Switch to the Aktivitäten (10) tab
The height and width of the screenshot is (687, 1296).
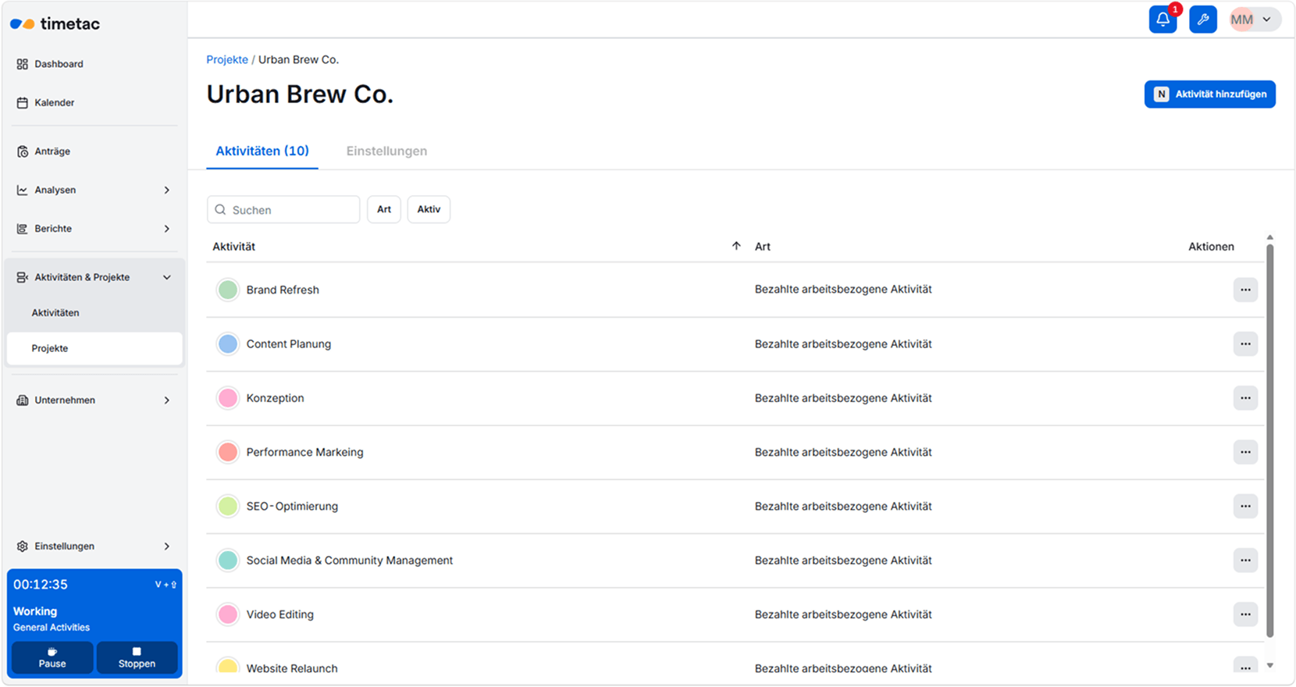(262, 151)
